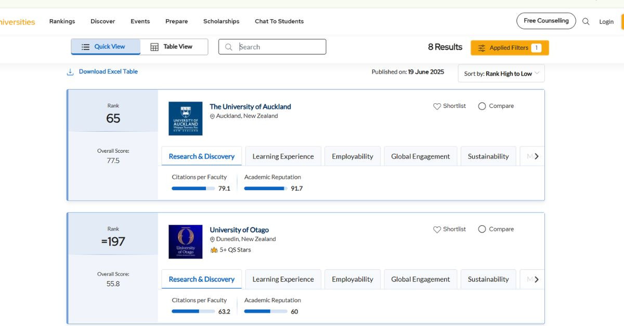Expand more tabs arrow on Auckland card

[x=537, y=156]
